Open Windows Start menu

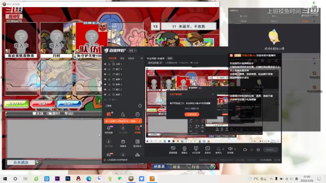click(5, 179)
